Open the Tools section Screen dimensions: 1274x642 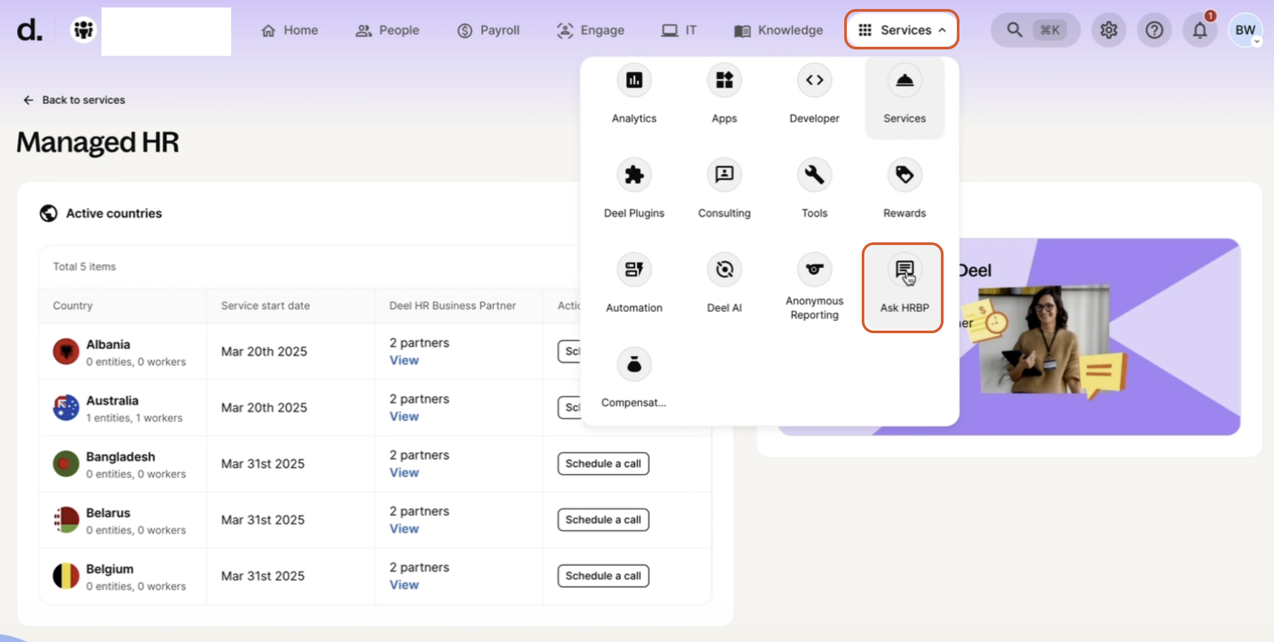click(814, 189)
